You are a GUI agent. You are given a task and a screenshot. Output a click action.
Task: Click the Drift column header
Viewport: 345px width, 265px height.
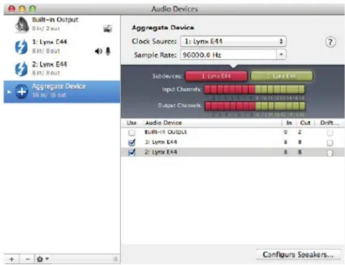(x=329, y=123)
